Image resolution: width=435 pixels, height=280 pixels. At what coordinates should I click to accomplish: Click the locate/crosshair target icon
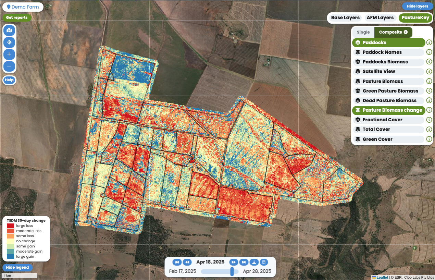[9, 42]
